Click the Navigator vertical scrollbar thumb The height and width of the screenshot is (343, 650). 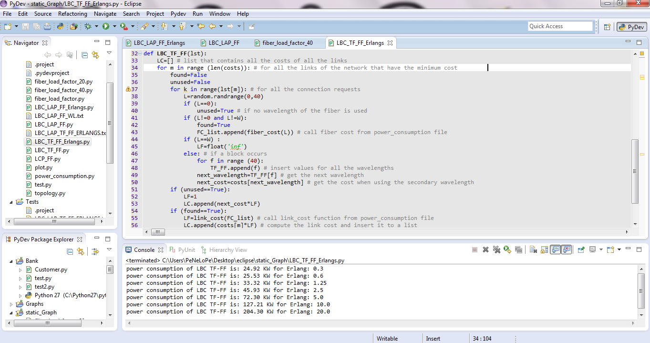[x=110, y=123]
